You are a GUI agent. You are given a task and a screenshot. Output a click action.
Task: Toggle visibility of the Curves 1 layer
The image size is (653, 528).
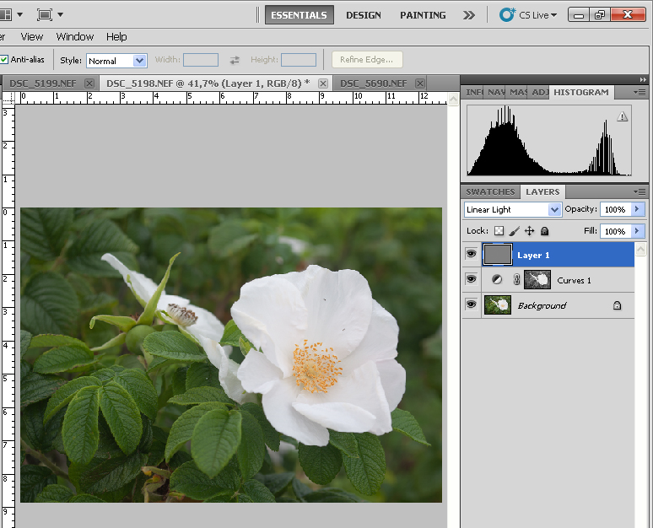tap(471, 280)
